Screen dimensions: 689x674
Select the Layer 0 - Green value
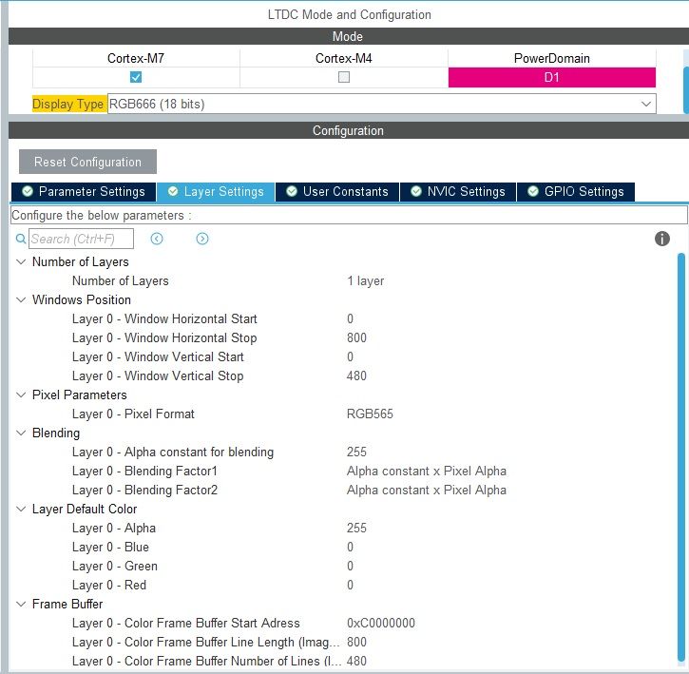coord(351,566)
